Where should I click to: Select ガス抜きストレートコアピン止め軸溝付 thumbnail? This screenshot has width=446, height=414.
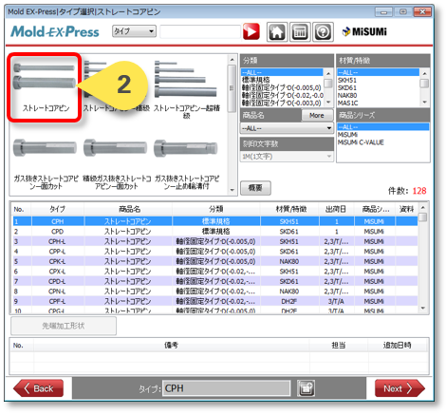[187, 164]
